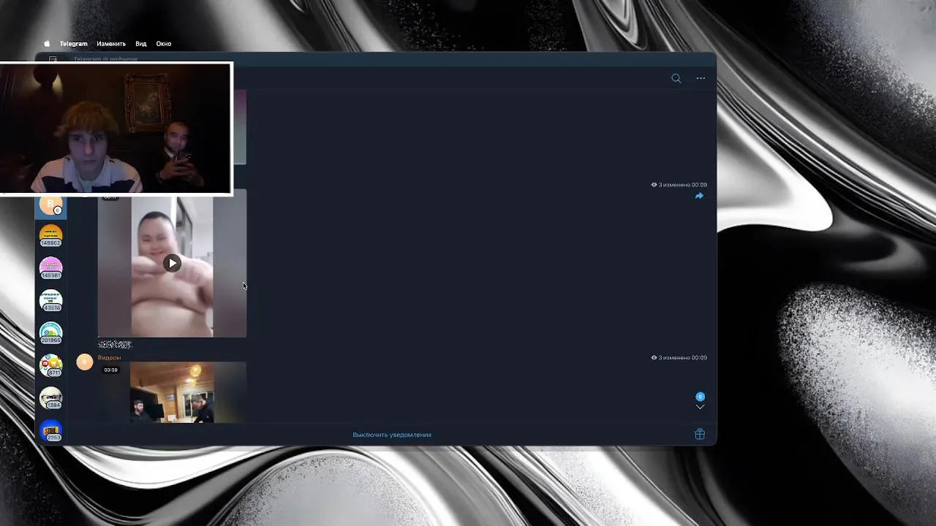
Task: Jump to latest messages with down chevron
Action: (x=700, y=407)
